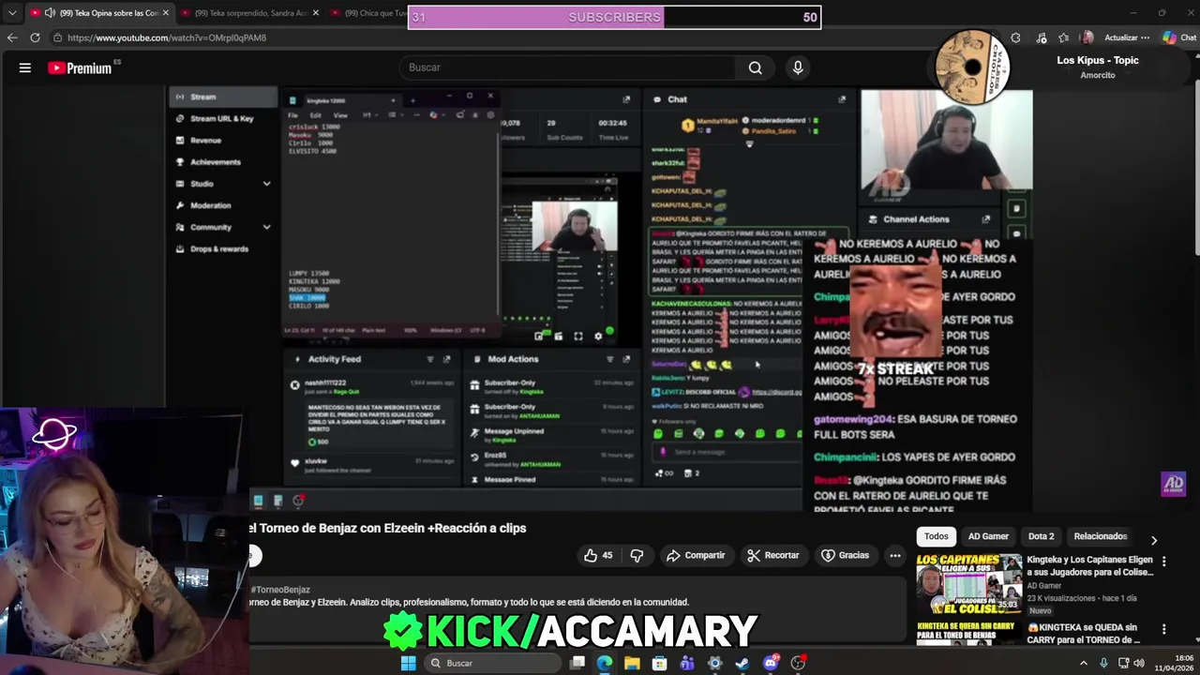The image size is (1200, 675).
Task: Select Stream in video's Kick sidebar
Action: (x=222, y=97)
